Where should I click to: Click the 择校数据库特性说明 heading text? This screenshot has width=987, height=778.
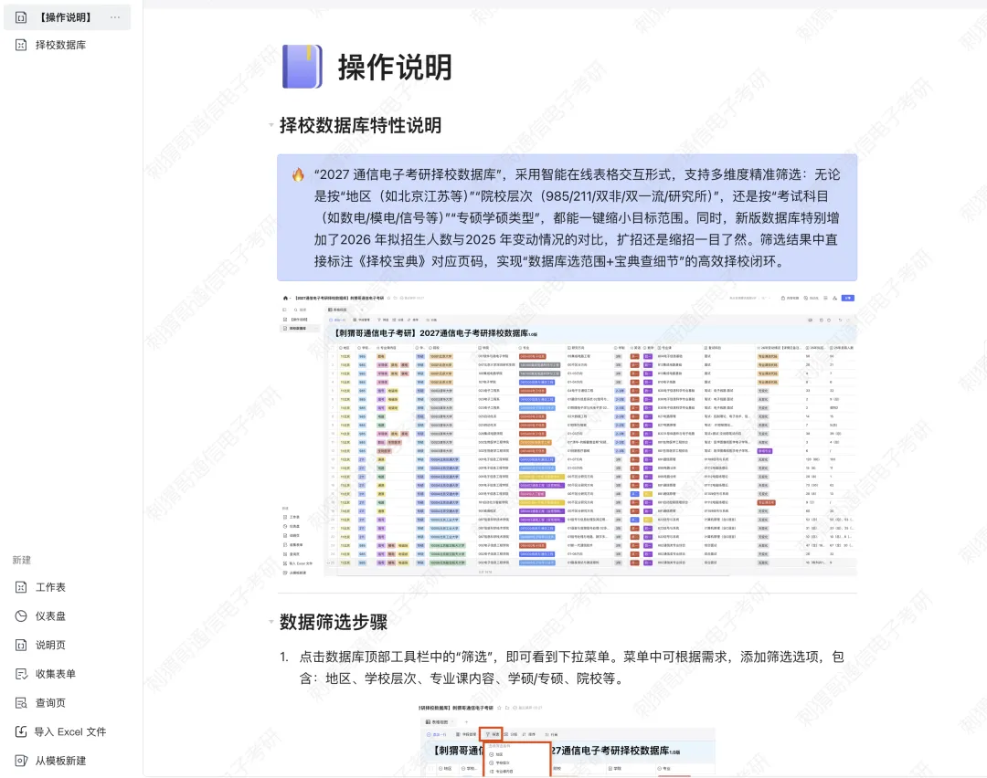(x=360, y=125)
